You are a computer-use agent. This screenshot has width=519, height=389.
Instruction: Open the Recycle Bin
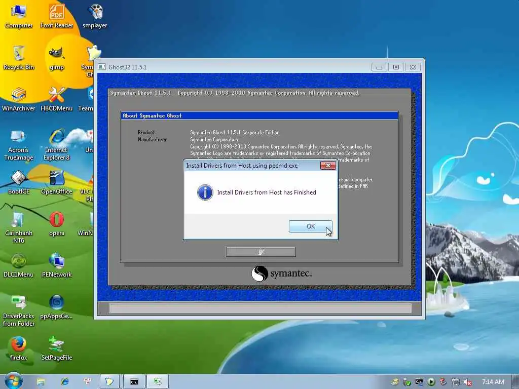[x=19, y=58]
